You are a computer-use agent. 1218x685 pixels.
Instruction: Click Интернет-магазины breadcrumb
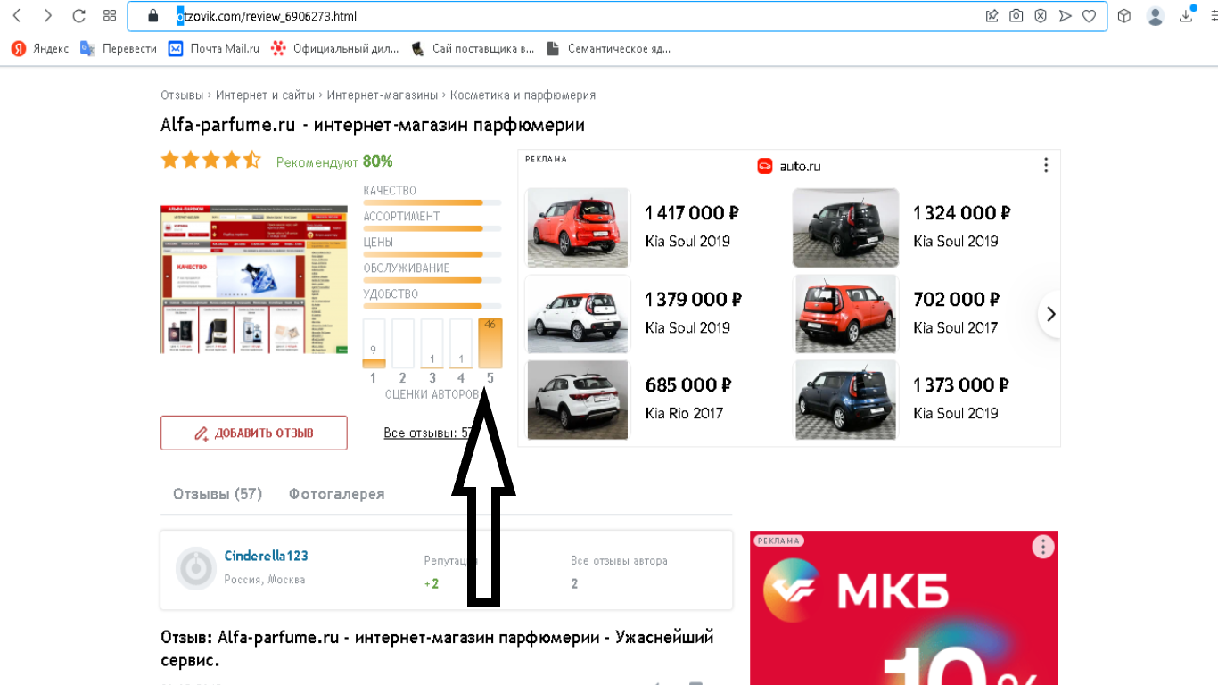coord(383,95)
